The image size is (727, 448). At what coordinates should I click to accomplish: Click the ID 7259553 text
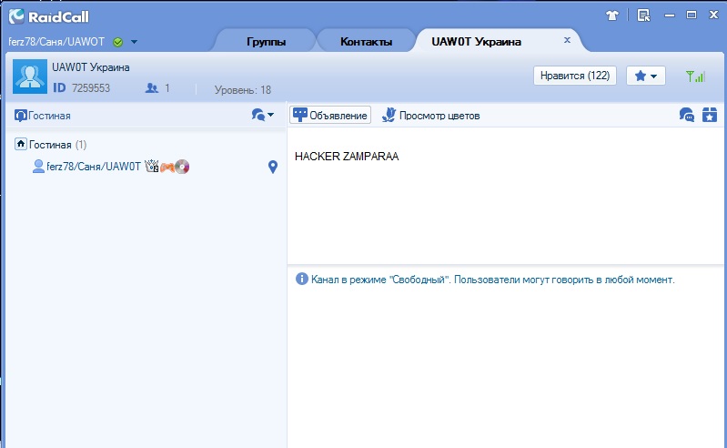pos(81,87)
